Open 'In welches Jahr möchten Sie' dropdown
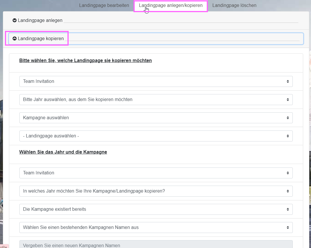This screenshot has height=248, width=311. [x=156, y=191]
